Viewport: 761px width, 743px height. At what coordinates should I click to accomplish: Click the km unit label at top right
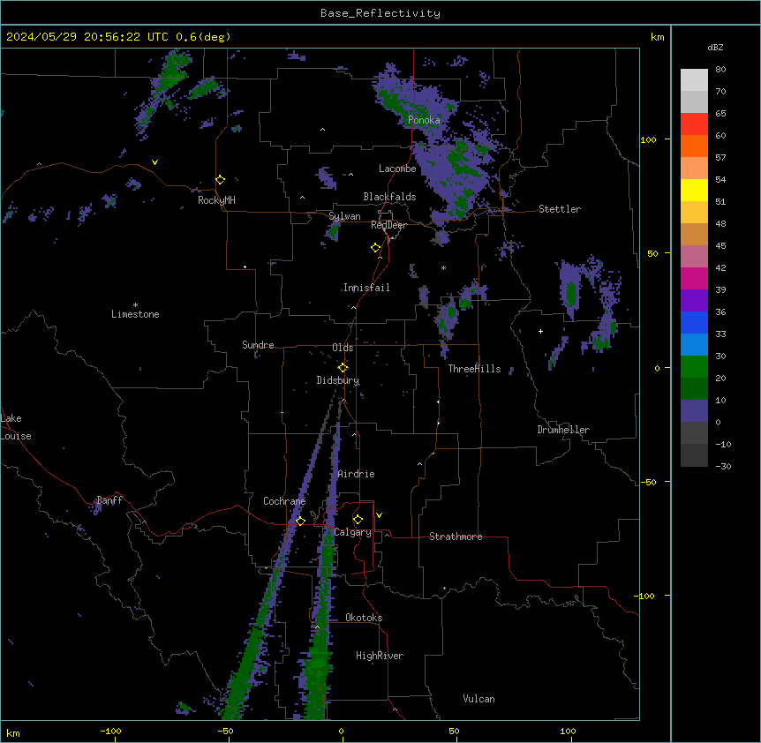(x=658, y=37)
